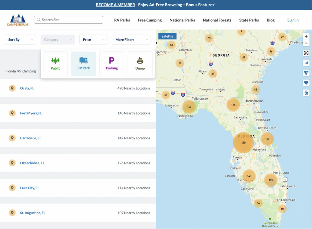
Task: Switch map to satellite view
Action: pos(167,36)
